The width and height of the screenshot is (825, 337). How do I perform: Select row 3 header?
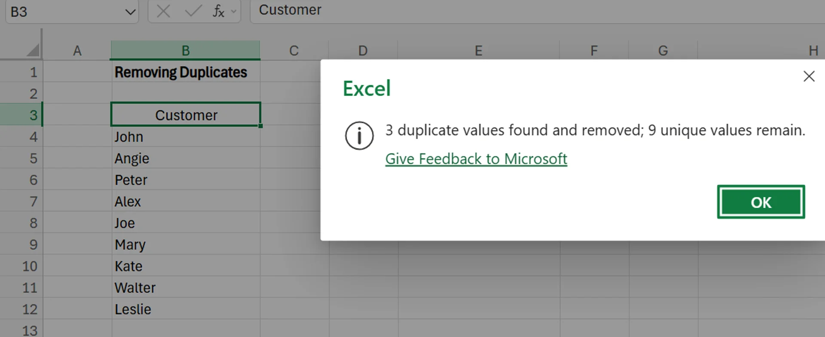coord(21,115)
